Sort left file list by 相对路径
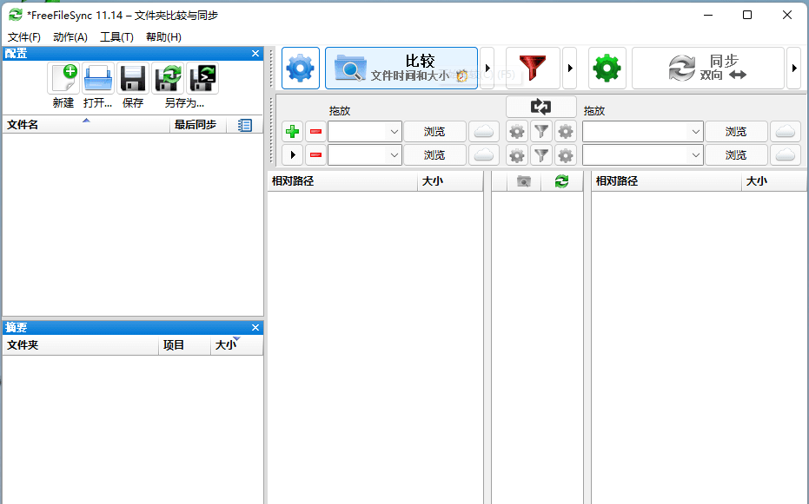The image size is (809, 504). (x=342, y=181)
